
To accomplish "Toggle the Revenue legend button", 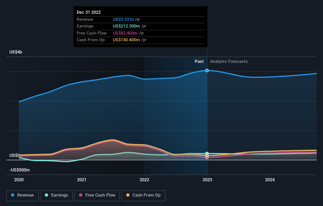I will [22, 195].
